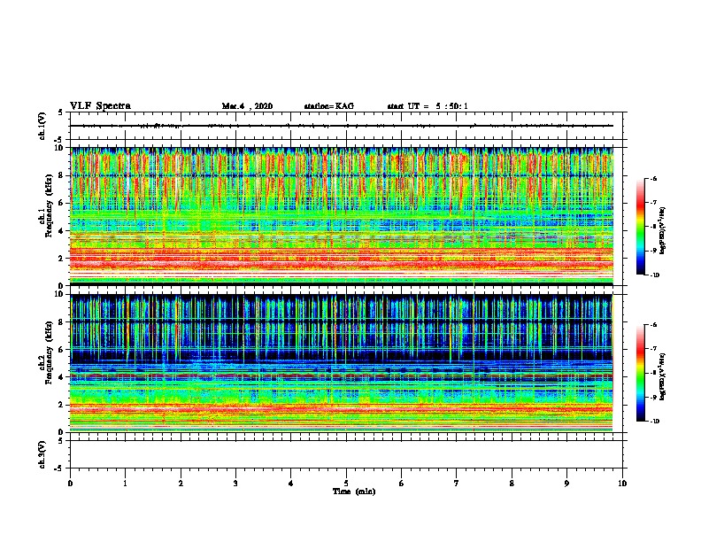Click the "-6" label on ch.1 colorbar
Image resolution: width=701 pixels, height=542 pixels.
(653, 179)
